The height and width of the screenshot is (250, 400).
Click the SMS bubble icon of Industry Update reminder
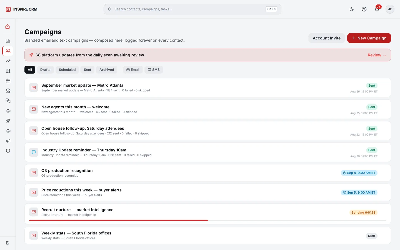click(x=34, y=152)
